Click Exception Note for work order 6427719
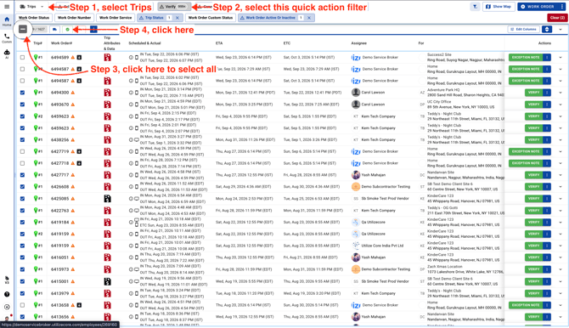This screenshot has width=569, height=328. click(526, 151)
